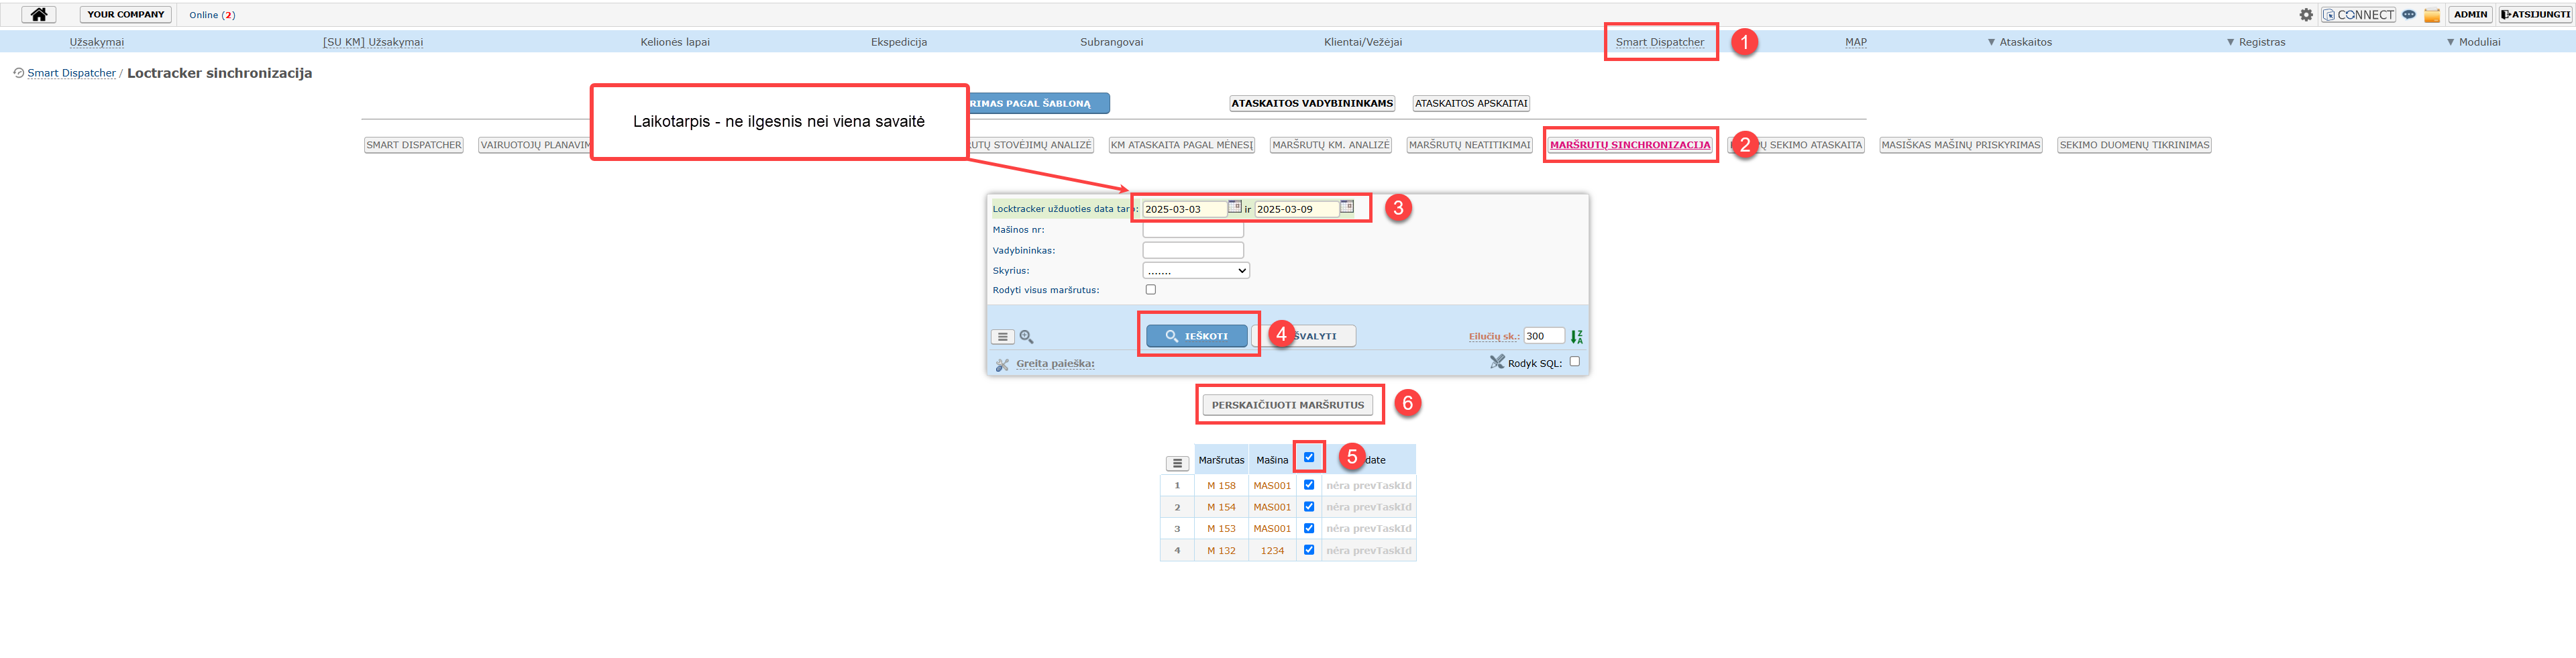
Task: Focus the Mašinos nr input field
Action: click(x=1193, y=230)
